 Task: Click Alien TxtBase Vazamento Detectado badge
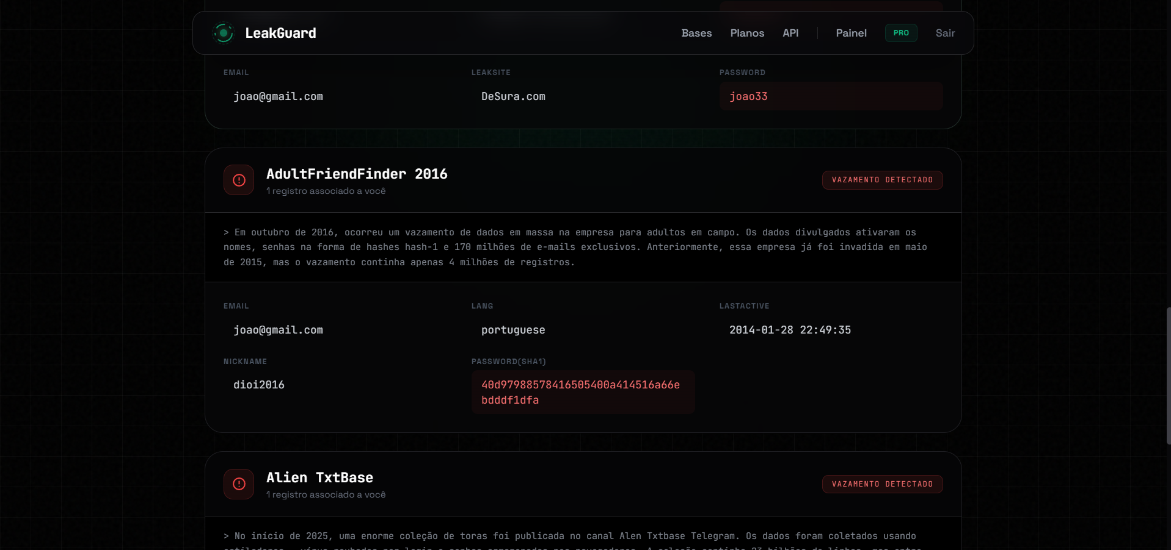882,484
